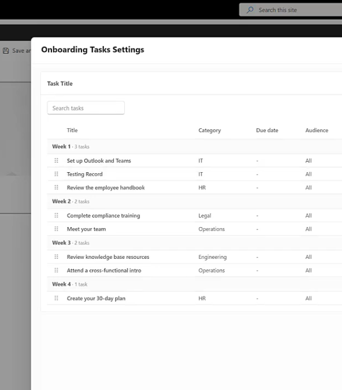This screenshot has height=390, width=342.
Task: Grab drag handle for Create your 30-day plan
Action: pyautogui.click(x=56, y=298)
